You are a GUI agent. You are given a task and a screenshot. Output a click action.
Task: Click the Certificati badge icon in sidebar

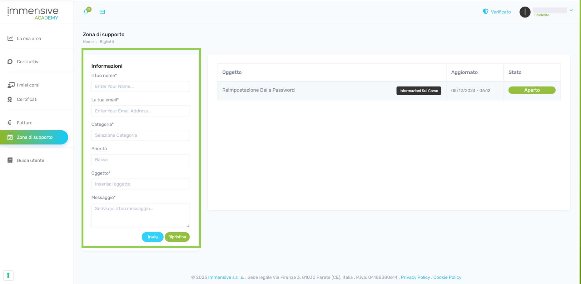10,99
